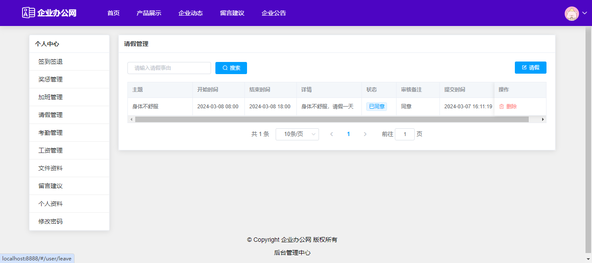Expand the avatar dropdown arrow

pyautogui.click(x=584, y=13)
